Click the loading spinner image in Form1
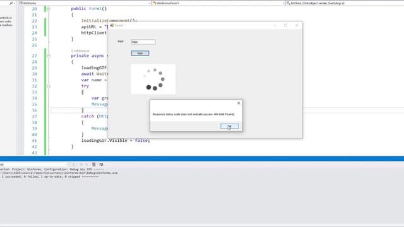The image size is (404, 227). (x=153, y=79)
